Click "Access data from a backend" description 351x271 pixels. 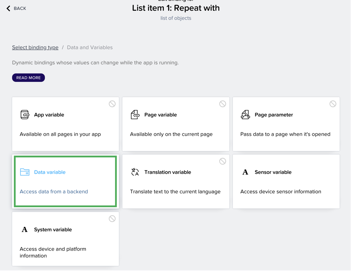click(x=54, y=192)
